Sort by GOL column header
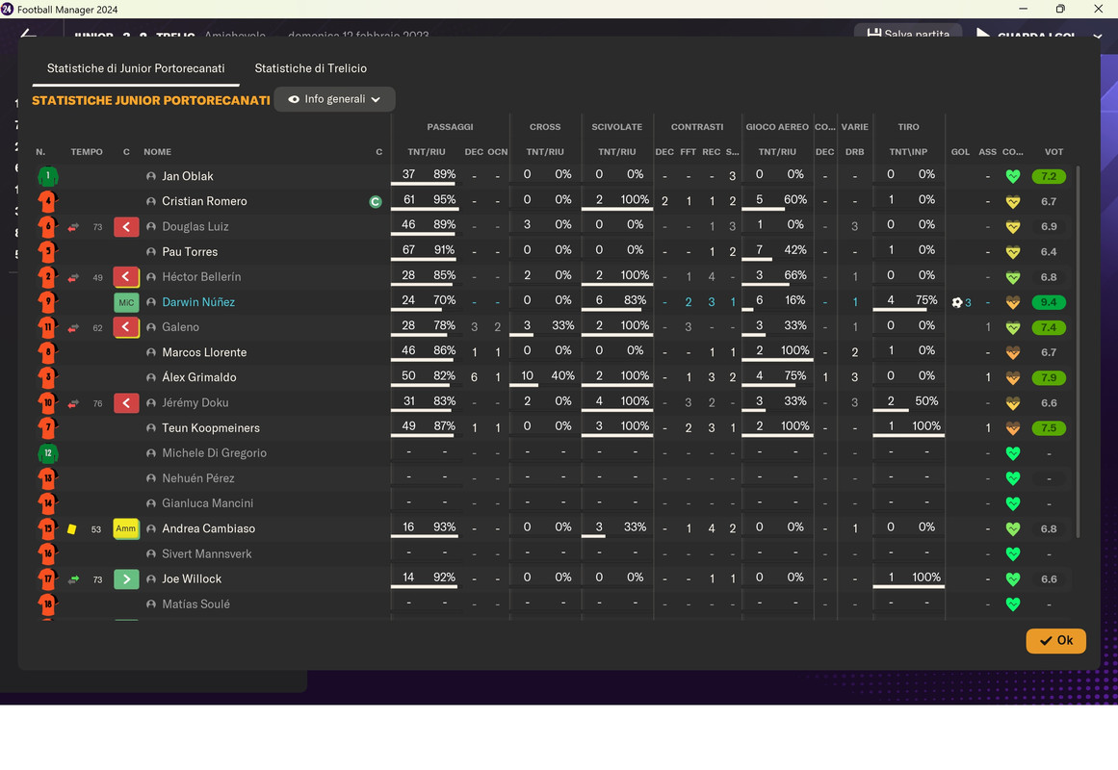The height and width of the screenshot is (770, 1118). 960,152
